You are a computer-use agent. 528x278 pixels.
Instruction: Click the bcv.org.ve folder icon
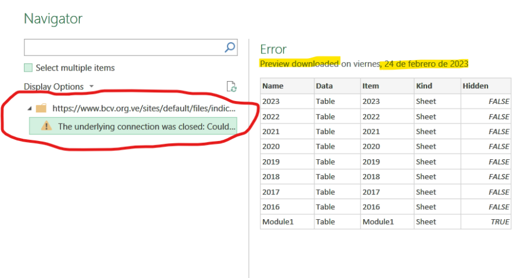pos(41,108)
